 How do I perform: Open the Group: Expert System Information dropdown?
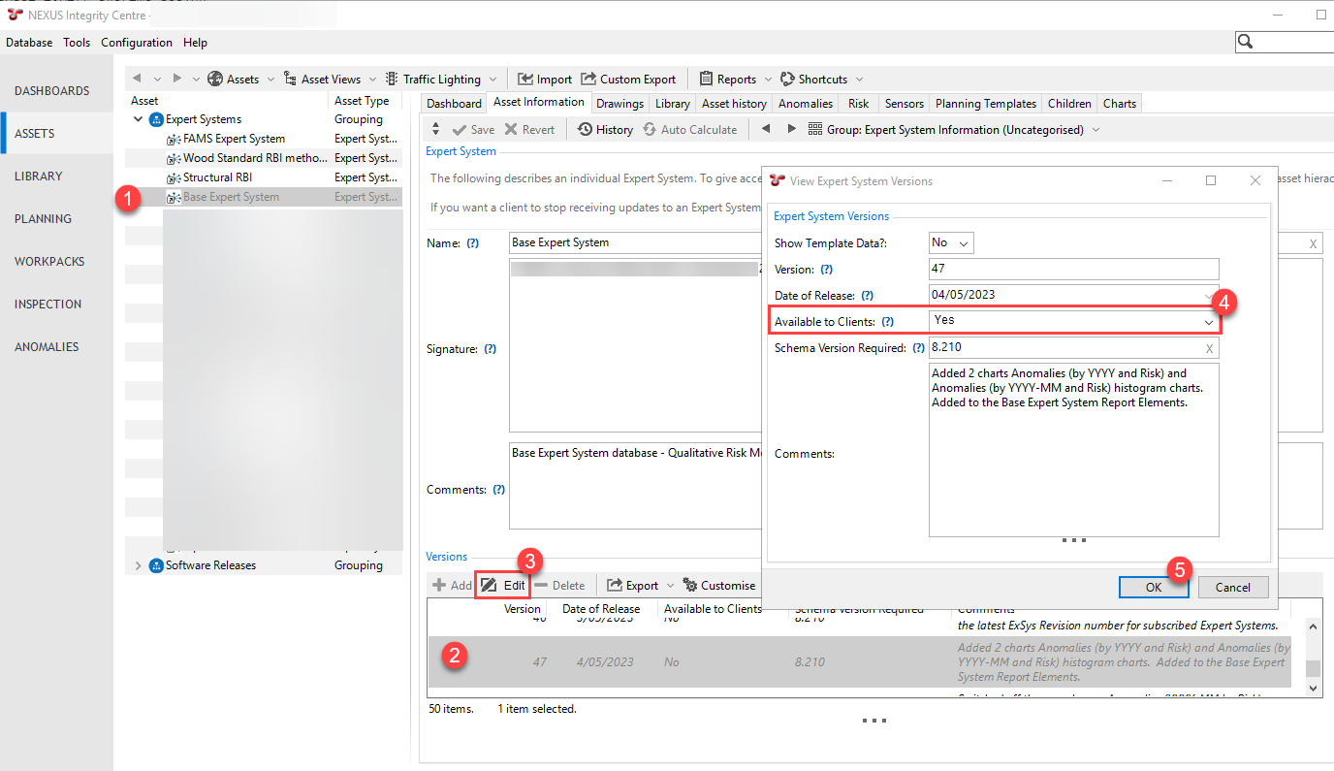click(954, 130)
